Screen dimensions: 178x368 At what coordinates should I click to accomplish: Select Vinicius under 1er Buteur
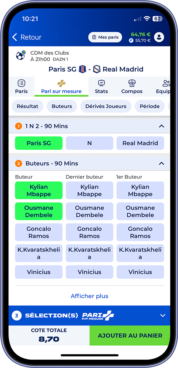[x=140, y=272]
